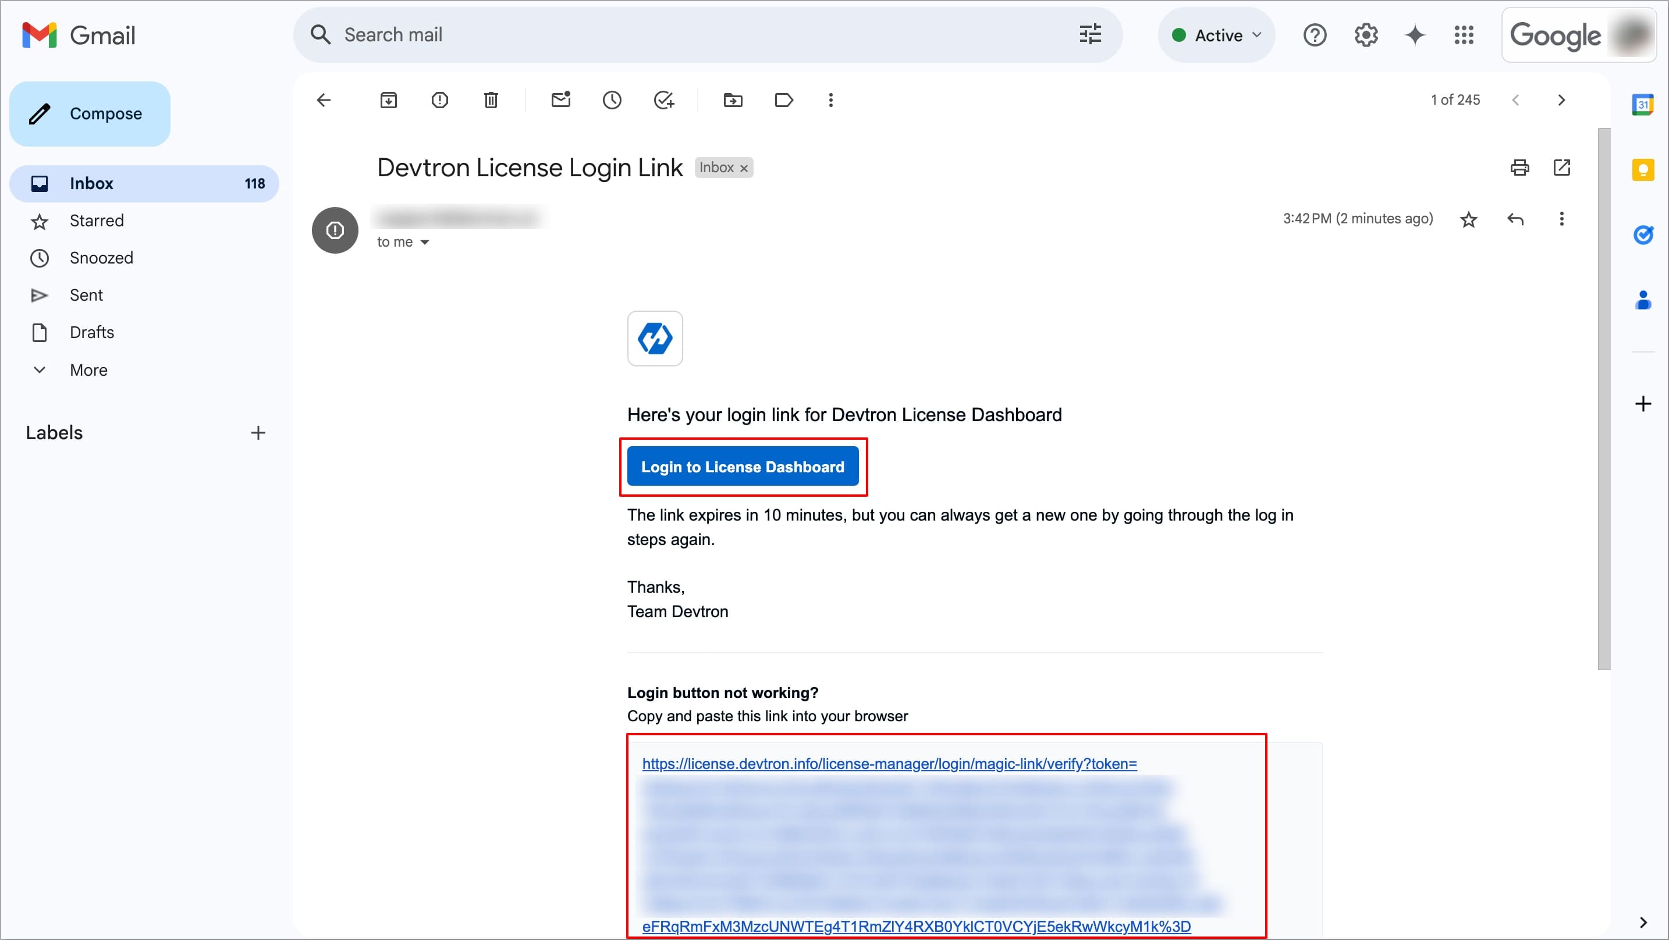Archive the Devtron License email
1669x940 pixels.
389,100
